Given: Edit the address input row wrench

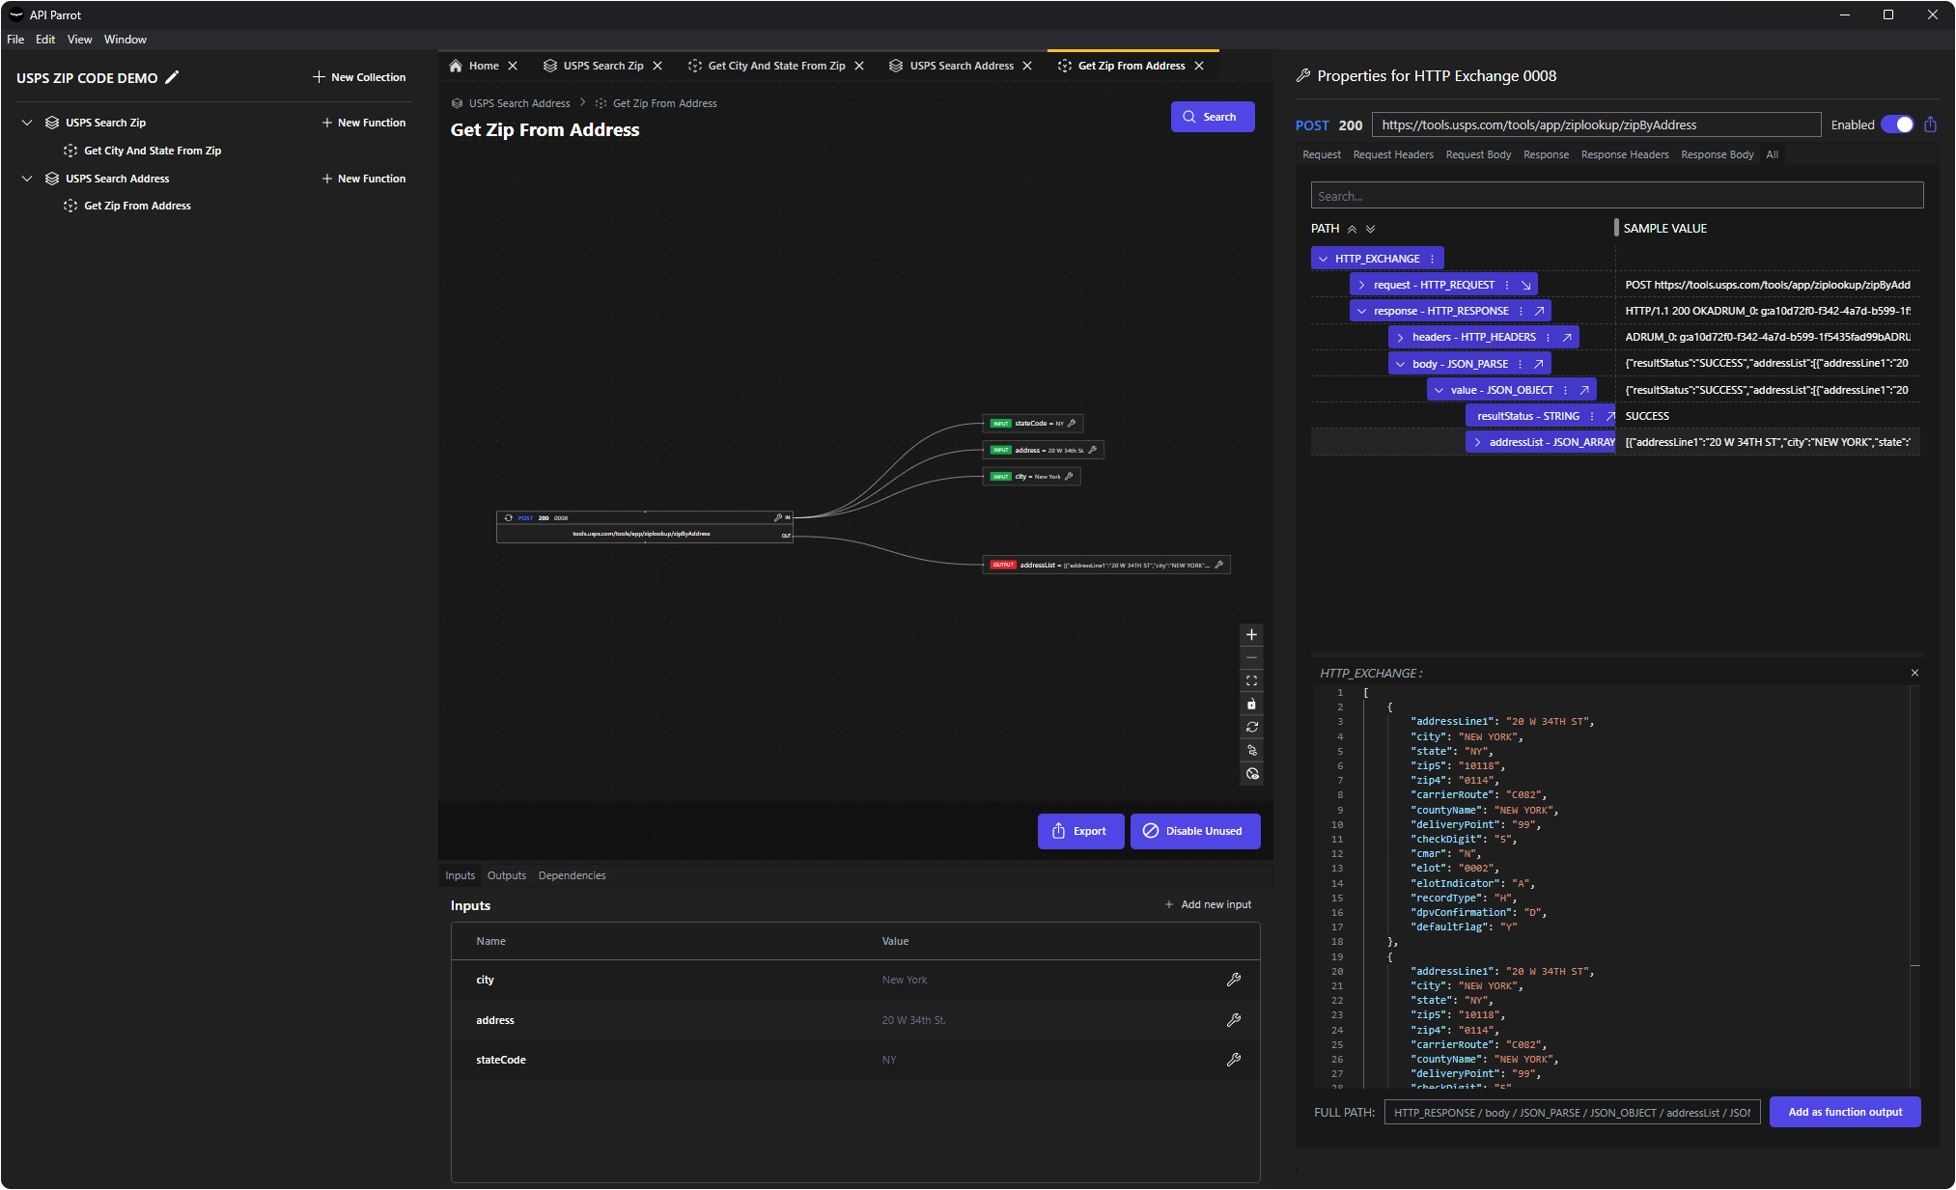Looking at the screenshot, I should click(1233, 1020).
